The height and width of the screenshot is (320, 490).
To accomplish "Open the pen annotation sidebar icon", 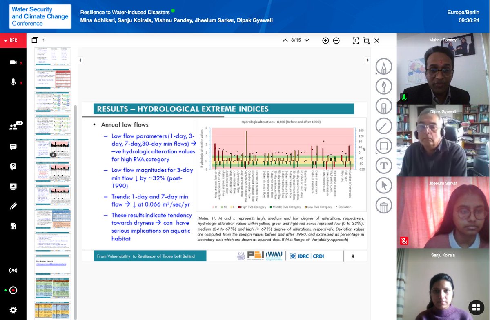I will tap(13, 206).
